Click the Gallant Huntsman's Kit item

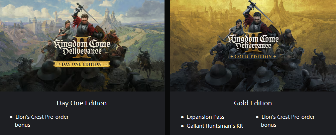[x=215, y=126]
